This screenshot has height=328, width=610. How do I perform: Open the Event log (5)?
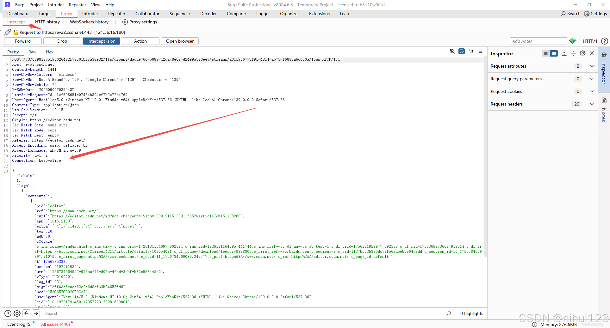pyautogui.click(x=19, y=324)
